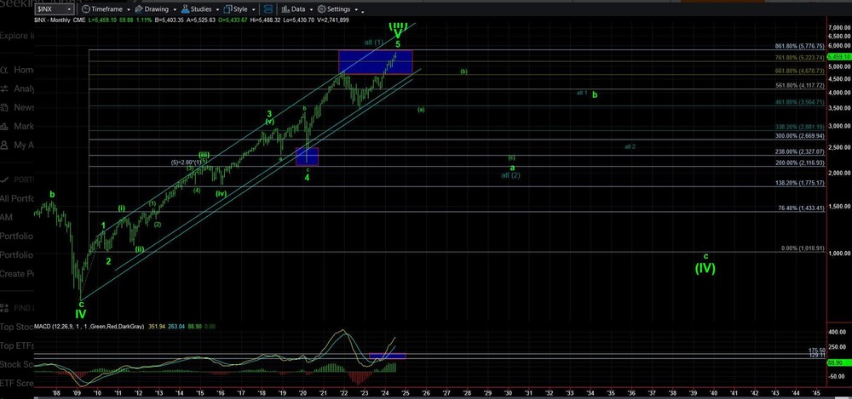
Task: Click the green '(IV)' projection wave label
Action: 705,268
